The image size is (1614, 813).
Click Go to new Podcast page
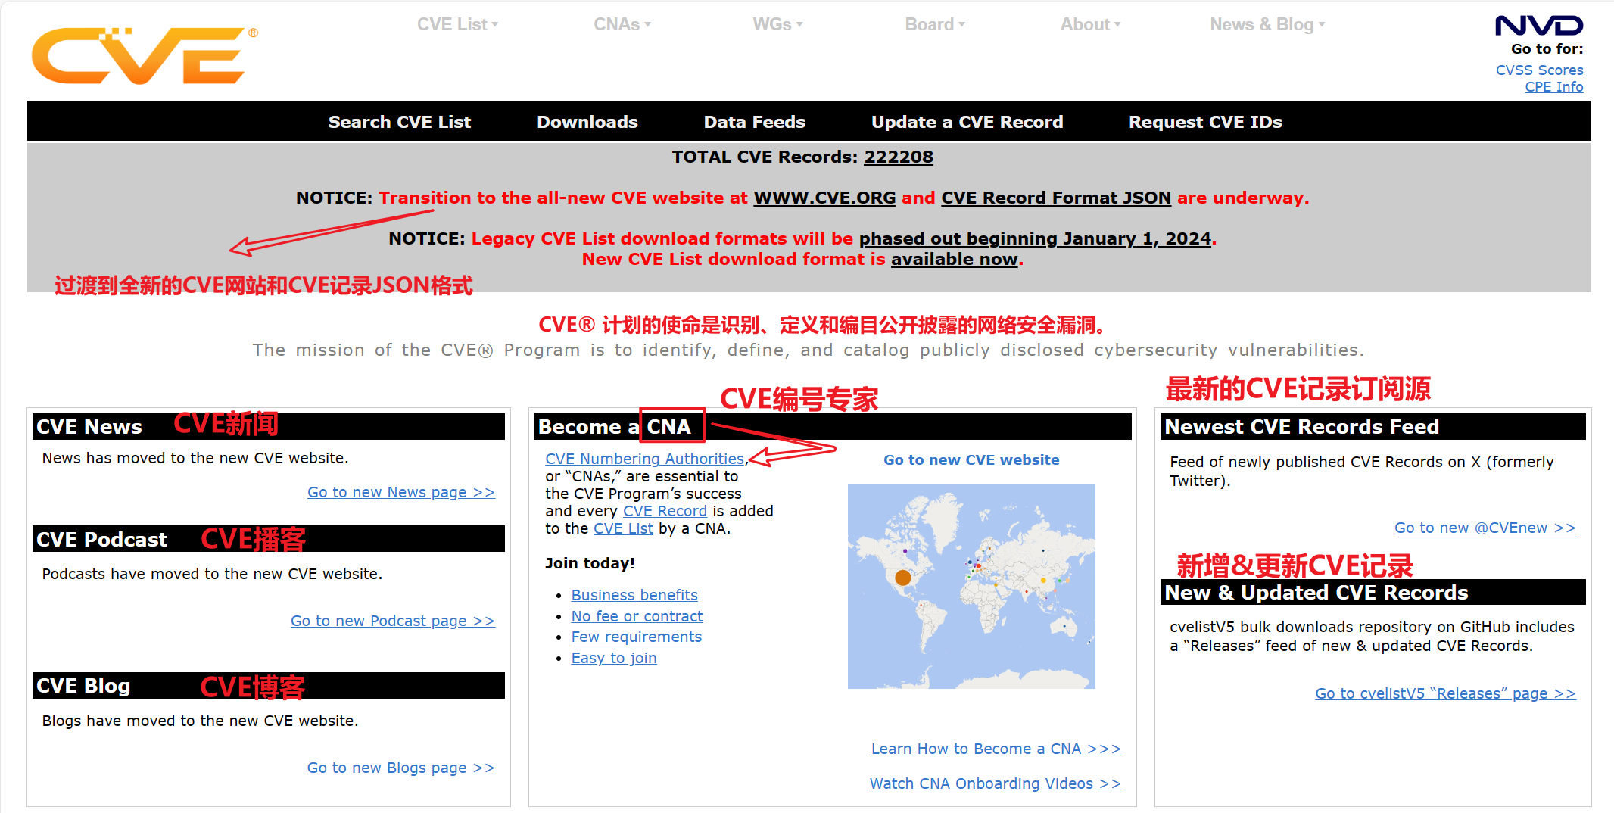coord(392,621)
